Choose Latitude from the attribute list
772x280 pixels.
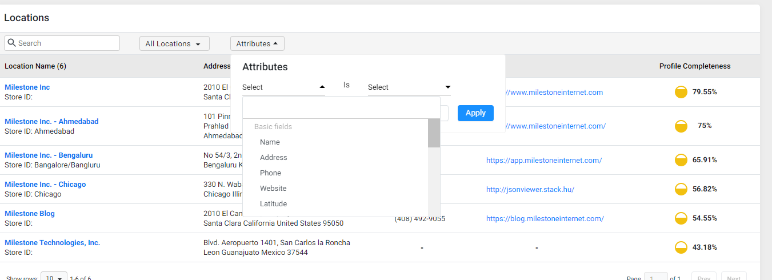273,203
